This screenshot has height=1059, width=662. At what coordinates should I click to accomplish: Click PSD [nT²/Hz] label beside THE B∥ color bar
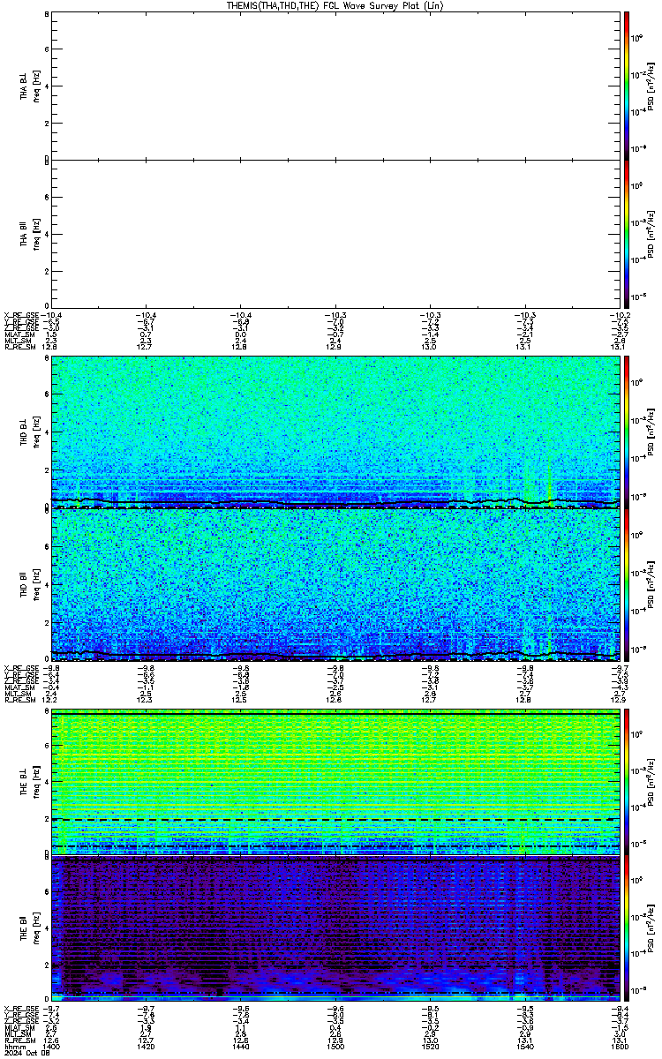pyautogui.click(x=651, y=928)
